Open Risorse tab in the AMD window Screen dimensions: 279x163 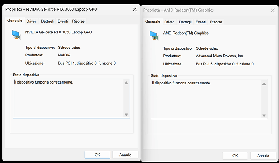coord(216,22)
